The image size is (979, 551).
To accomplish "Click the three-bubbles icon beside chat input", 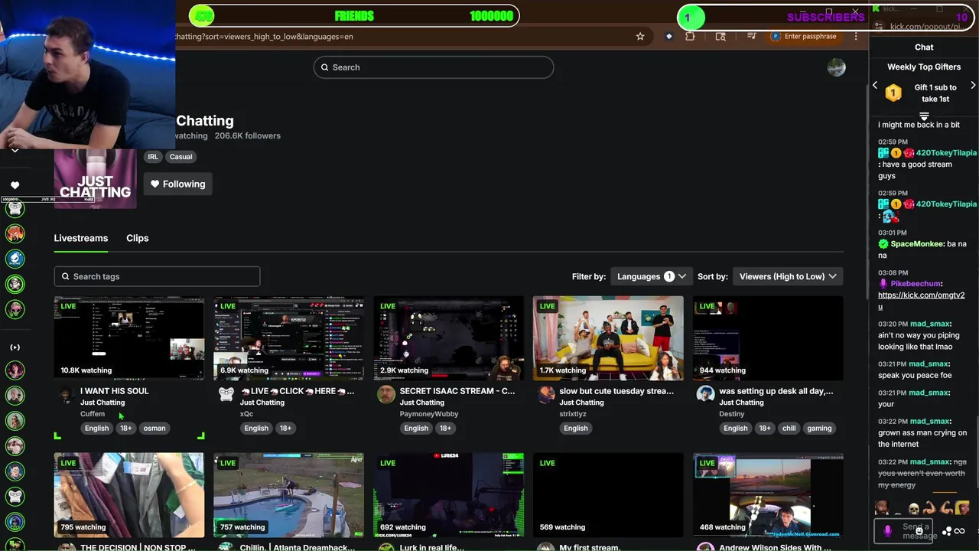I will [x=947, y=531].
